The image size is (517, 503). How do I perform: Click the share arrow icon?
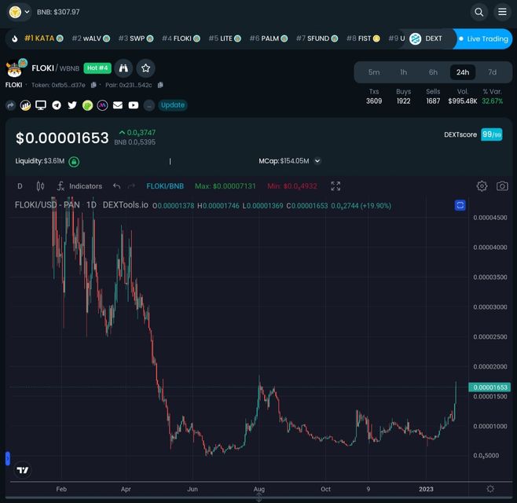point(10,105)
